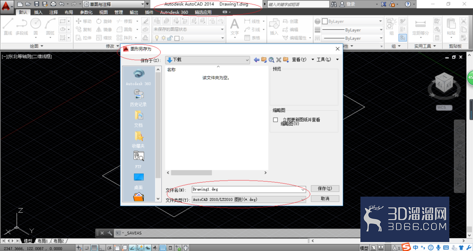Click the 保存(S) button

[x=325, y=189]
